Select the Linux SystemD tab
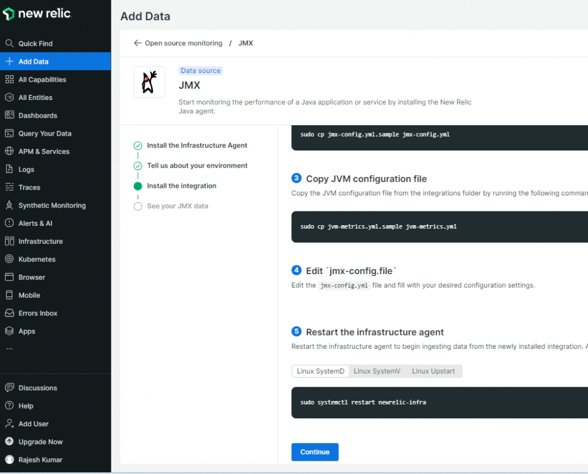This screenshot has height=474, width=588. [x=320, y=371]
